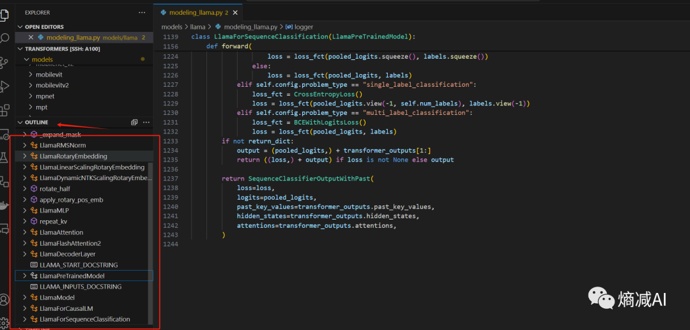Click class symbol icon beside LlamaRMSNorm

pos(34,145)
